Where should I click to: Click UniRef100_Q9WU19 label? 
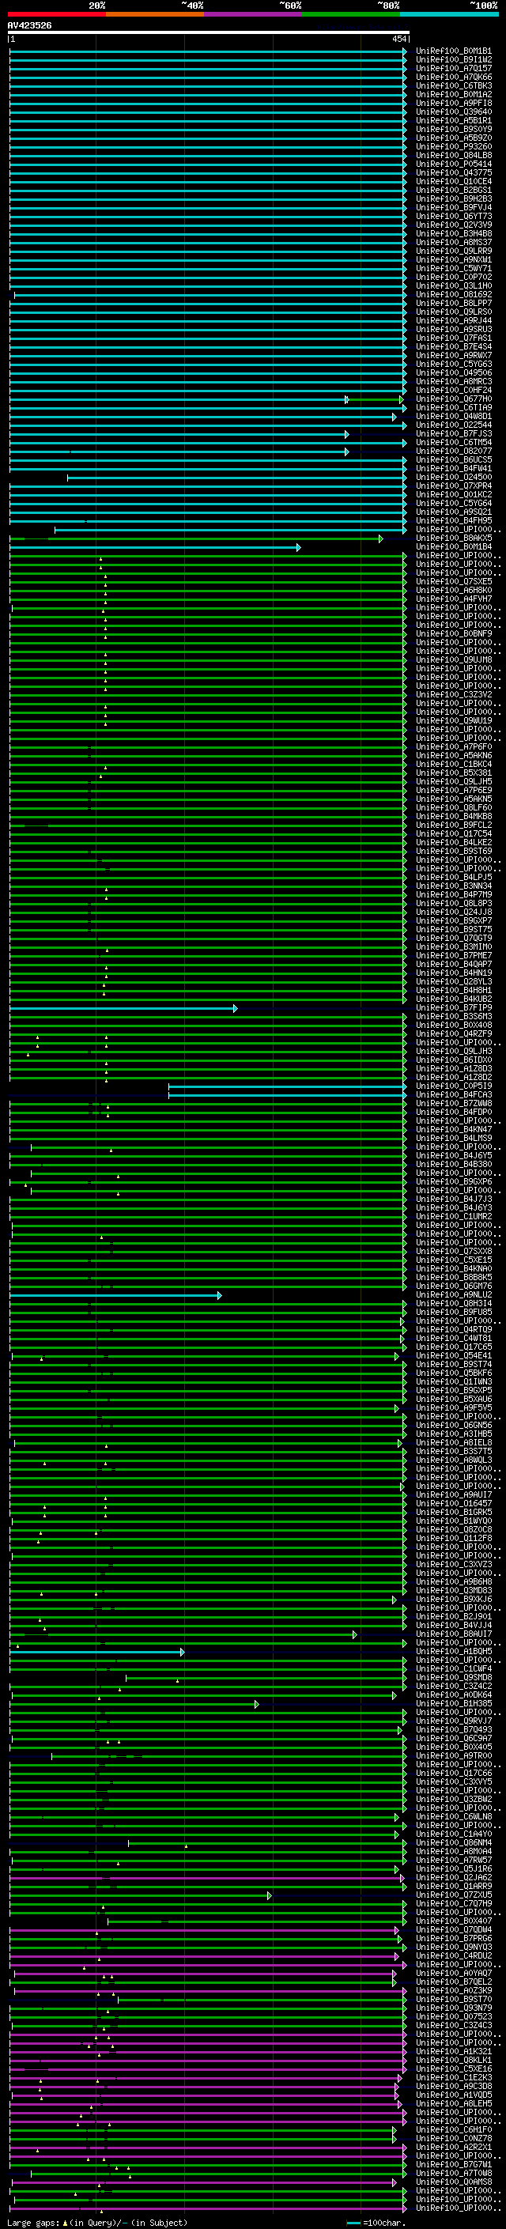point(454,721)
